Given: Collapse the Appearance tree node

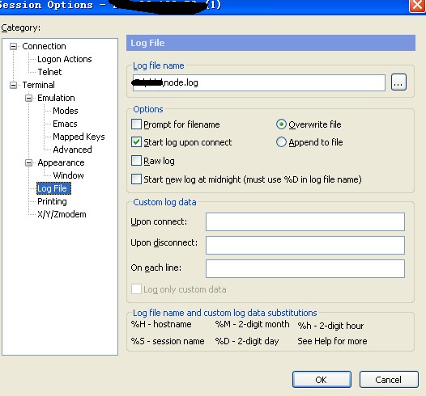Looking at the screenshot, I should 28,162.
